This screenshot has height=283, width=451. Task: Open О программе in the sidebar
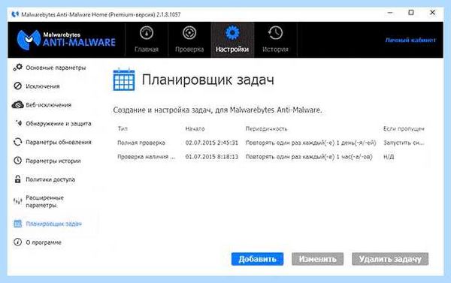44,242
